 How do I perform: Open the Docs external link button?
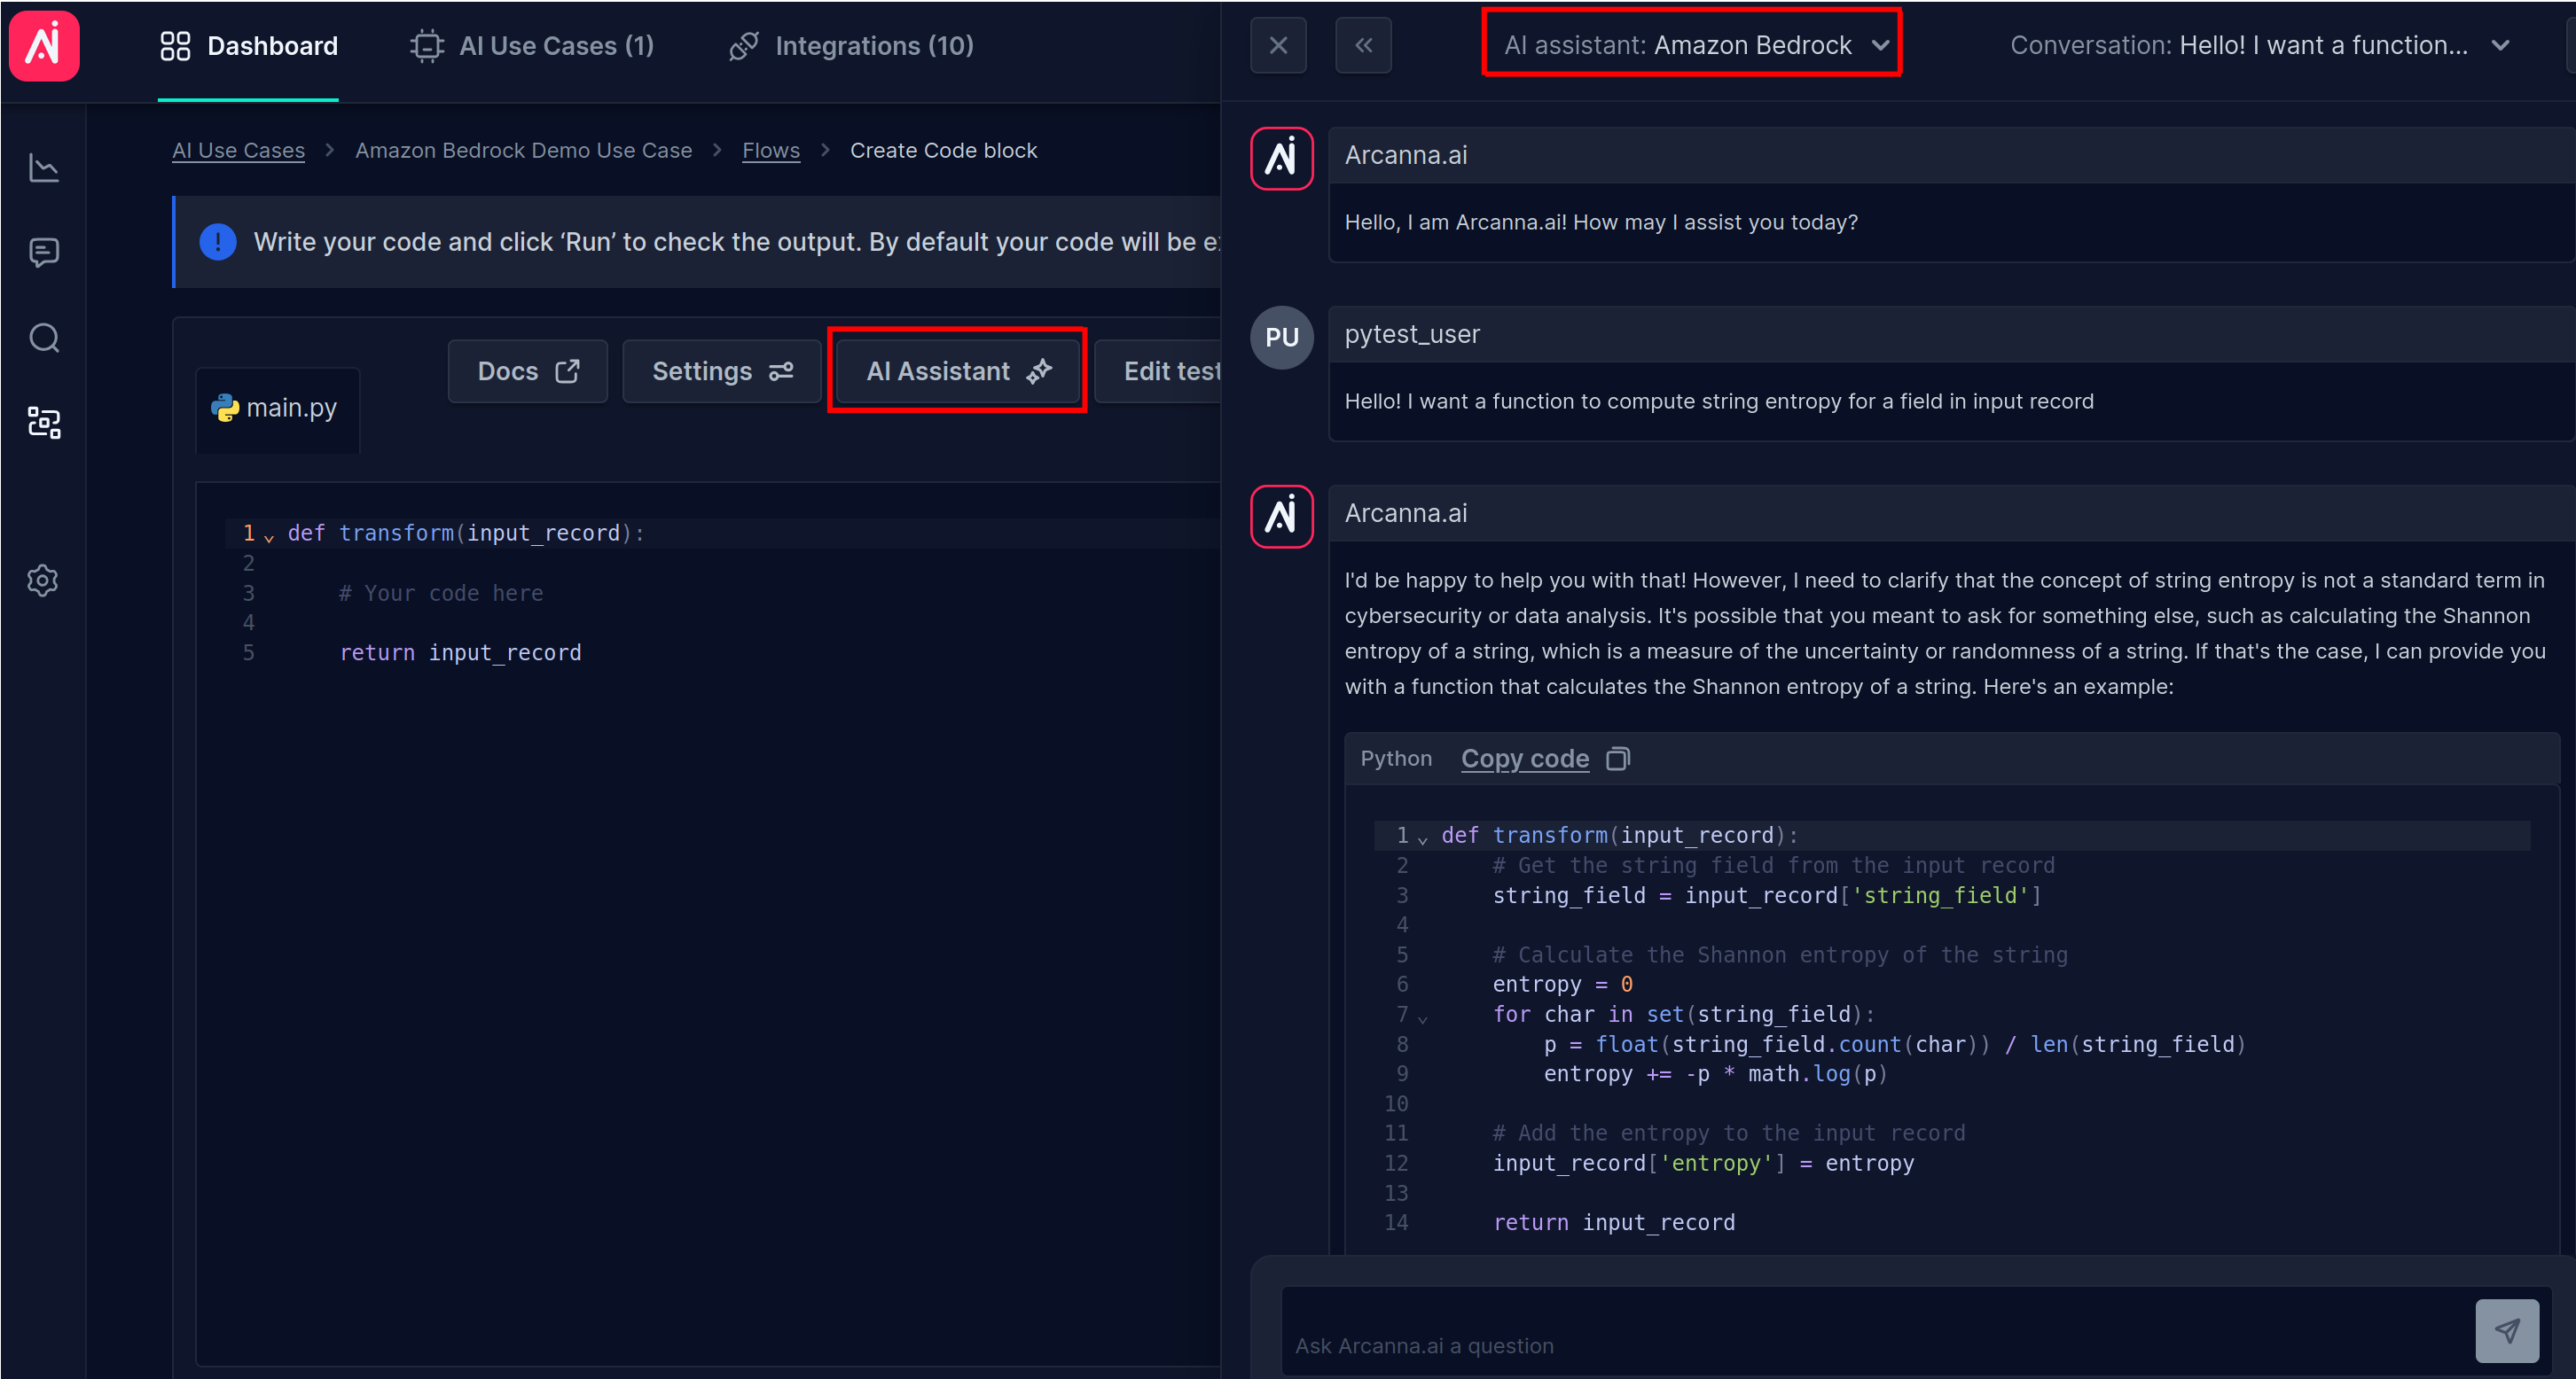(x=528, y=371)
